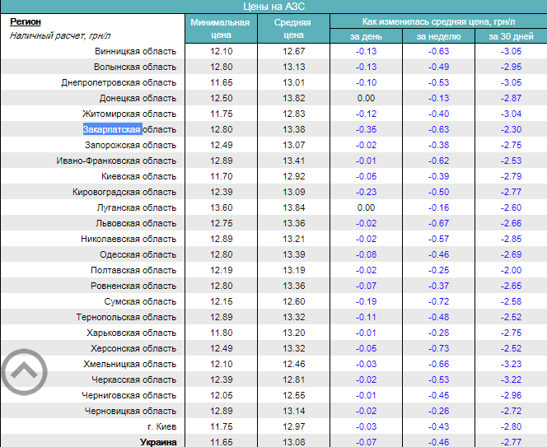Click the за день column header
Viewport: 547px width, 447px height.
365,36
